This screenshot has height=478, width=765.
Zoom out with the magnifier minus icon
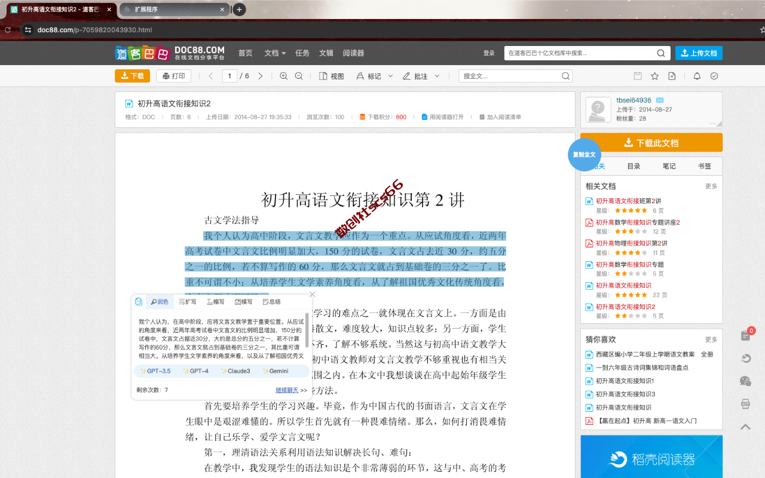299,76
